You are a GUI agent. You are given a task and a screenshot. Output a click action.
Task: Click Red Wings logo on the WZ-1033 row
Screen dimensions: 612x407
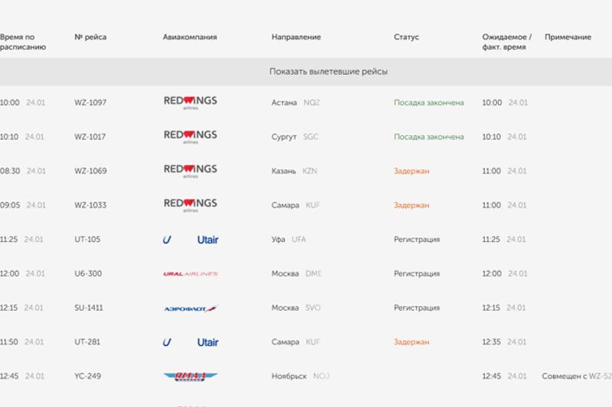coord(190,205)
